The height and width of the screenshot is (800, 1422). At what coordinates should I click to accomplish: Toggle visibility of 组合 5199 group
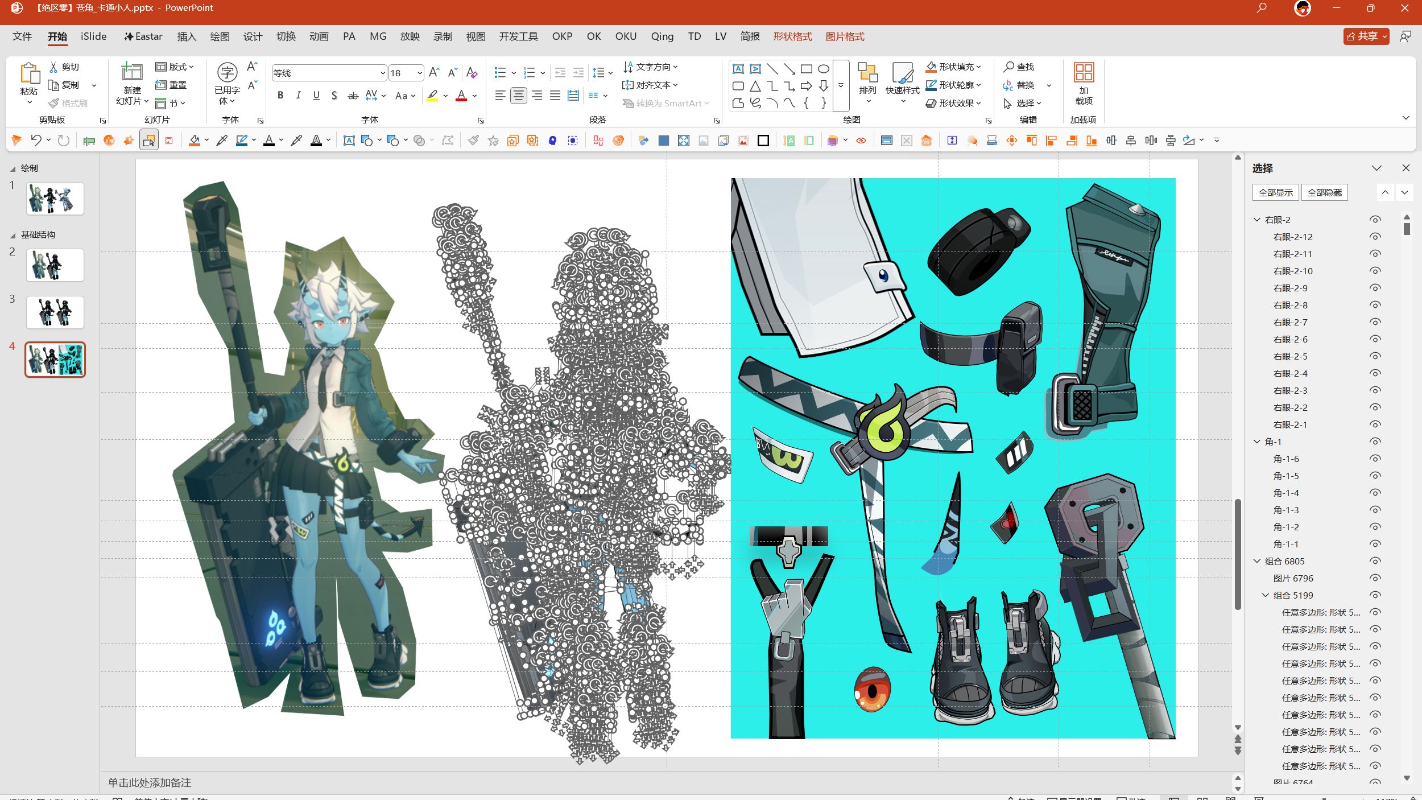point(1375,595)
